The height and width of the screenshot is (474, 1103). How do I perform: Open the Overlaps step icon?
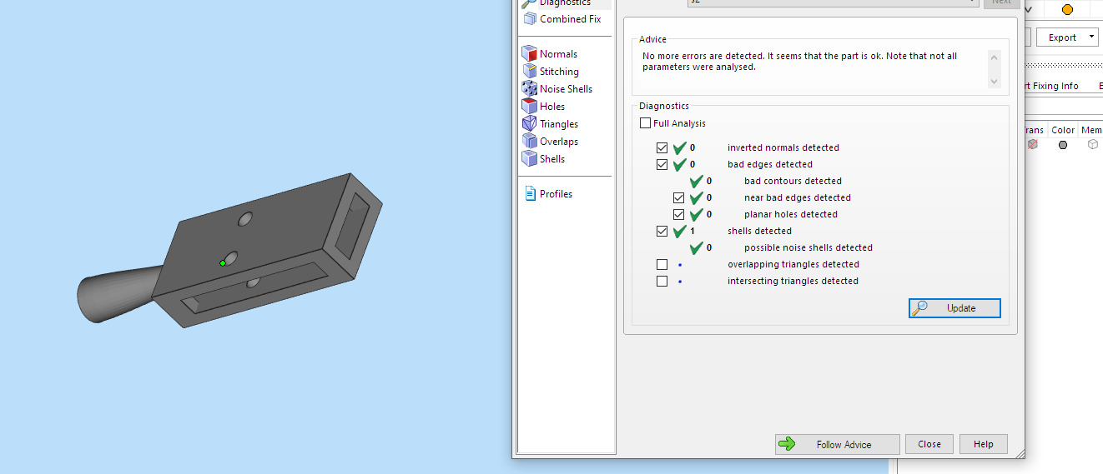pos(529,142)
